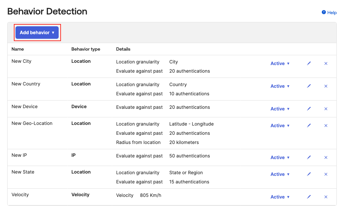
Task: Open the Help link
Action: click(332, 12)
